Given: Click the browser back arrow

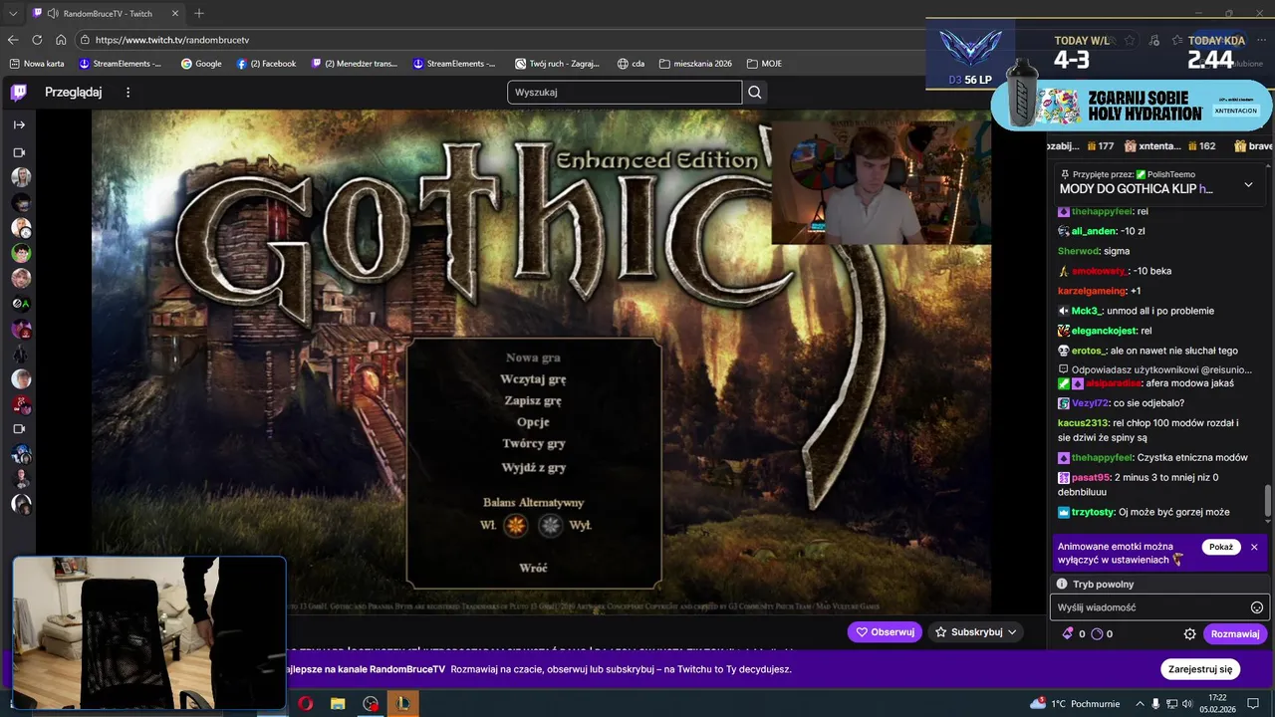Looking at the screenshot, I should (13, 40).
